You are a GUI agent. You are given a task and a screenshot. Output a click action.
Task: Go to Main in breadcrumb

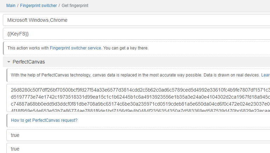click(x=11, y=6)
